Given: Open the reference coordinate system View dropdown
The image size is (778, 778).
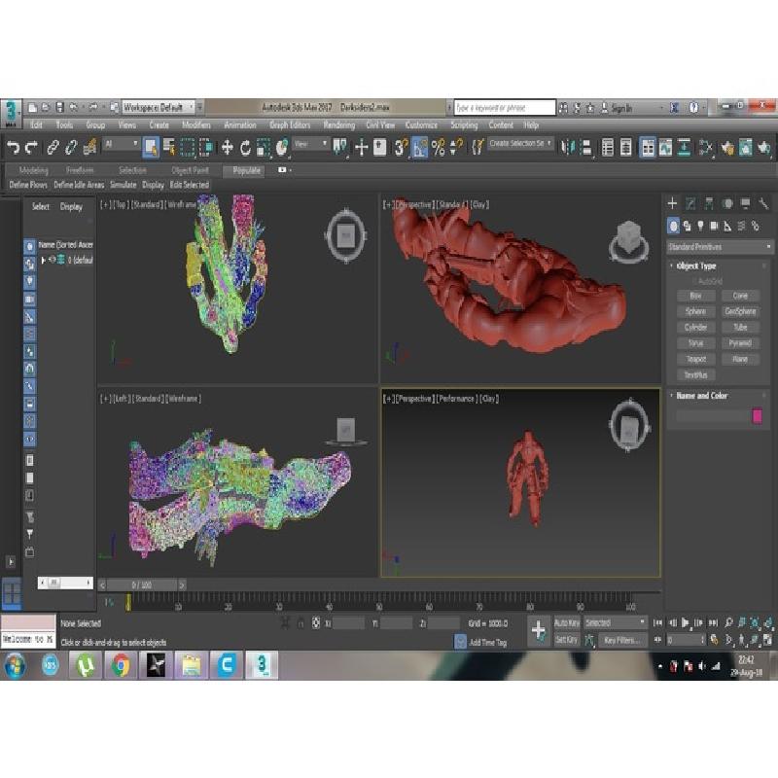Looking at the screenshot, I should tap(311, 144).
